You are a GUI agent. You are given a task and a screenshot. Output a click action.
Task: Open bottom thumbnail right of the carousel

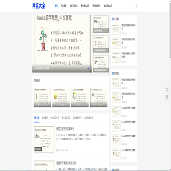click(x=101, y=64)
